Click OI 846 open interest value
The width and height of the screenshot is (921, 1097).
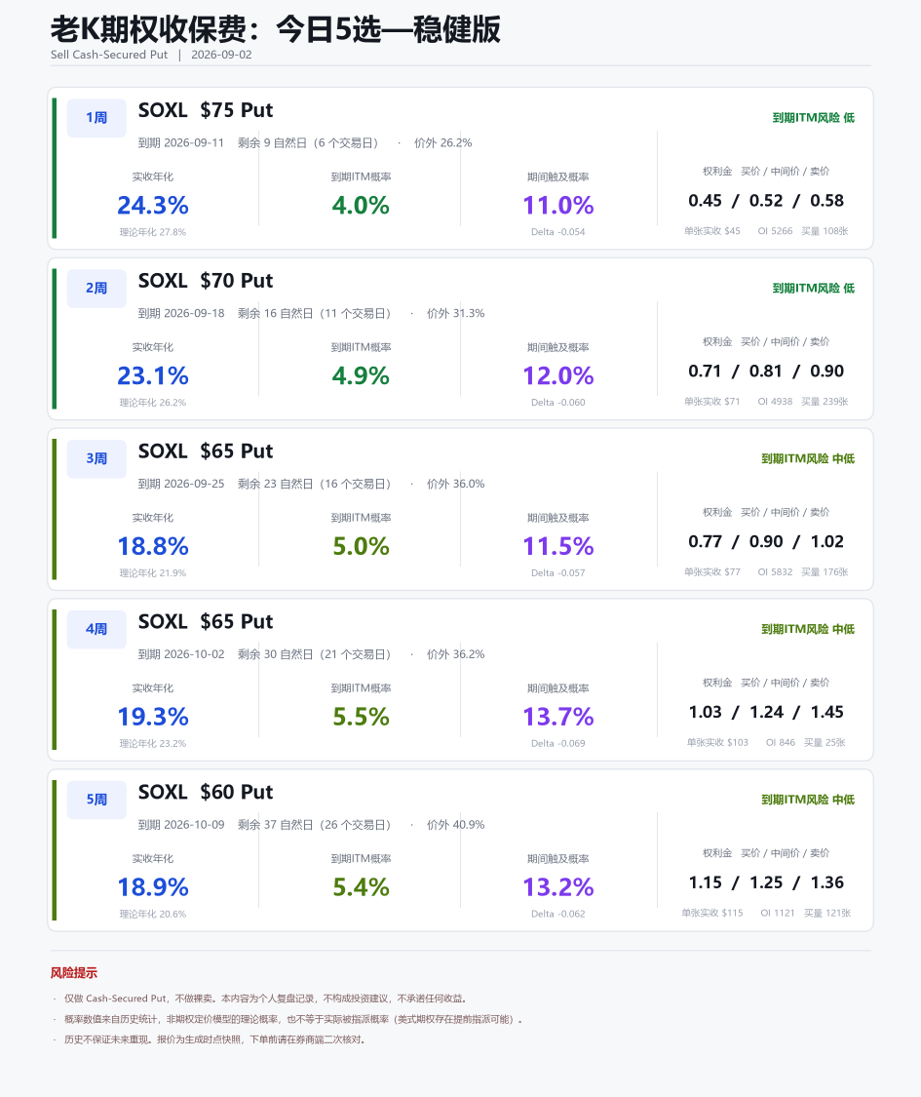(x=781, y=743)
